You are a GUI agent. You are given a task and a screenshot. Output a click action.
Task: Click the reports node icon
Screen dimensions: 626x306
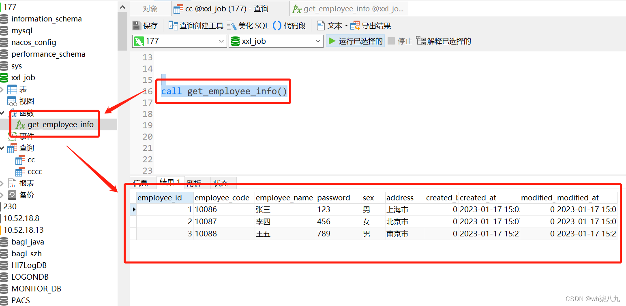pos(12,183)
